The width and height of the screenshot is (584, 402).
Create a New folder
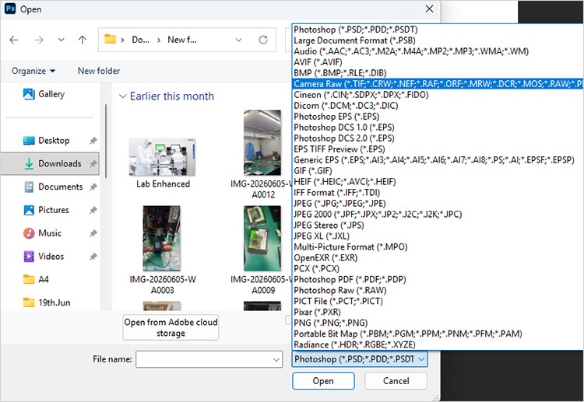tap(99, 71)
